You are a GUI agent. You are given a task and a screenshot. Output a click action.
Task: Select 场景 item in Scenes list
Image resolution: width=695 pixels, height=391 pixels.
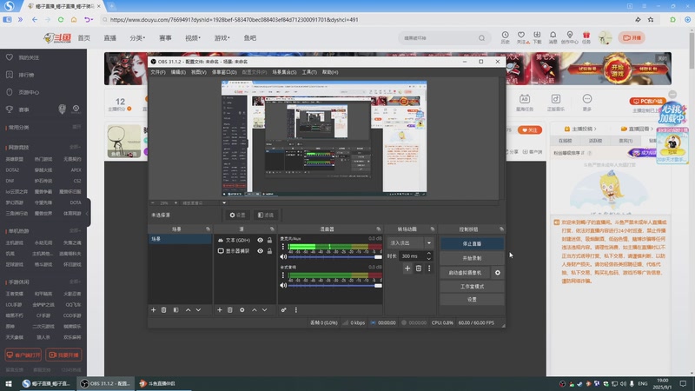180,239
